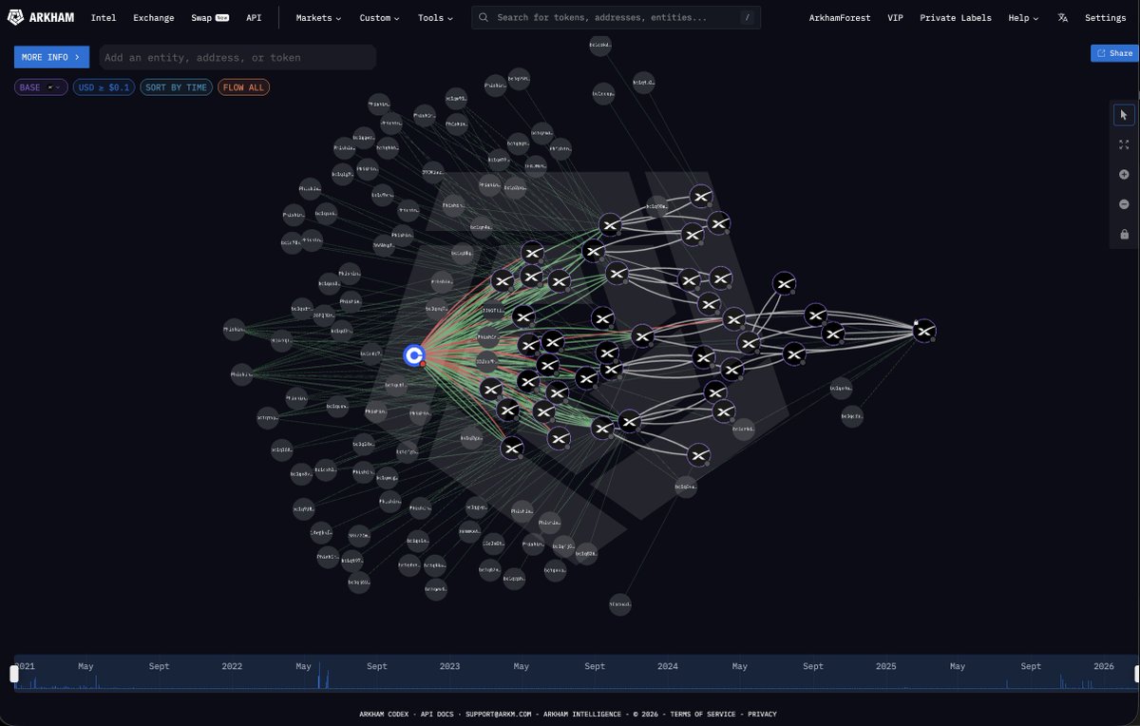Open Settings
Viewport: 1140px width, 726px height.
1105,18
